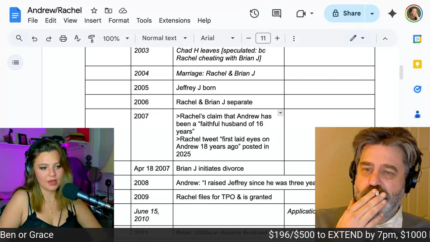Click "Jeffrey J born" cell text

[x=196, y=88]
